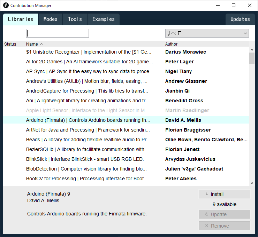Click author Peter Lager
Viewport: 258px width, 237px height.
tap(180, 62)
